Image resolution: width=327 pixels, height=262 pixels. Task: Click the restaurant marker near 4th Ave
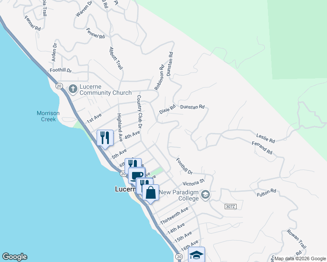coord(105,138)
